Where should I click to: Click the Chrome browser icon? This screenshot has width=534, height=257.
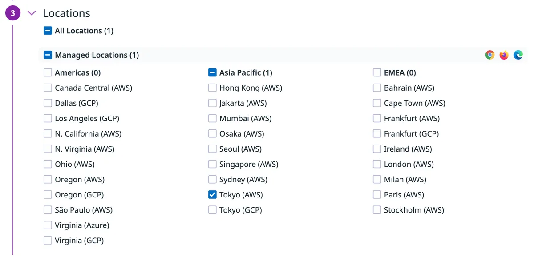(489, 55)
